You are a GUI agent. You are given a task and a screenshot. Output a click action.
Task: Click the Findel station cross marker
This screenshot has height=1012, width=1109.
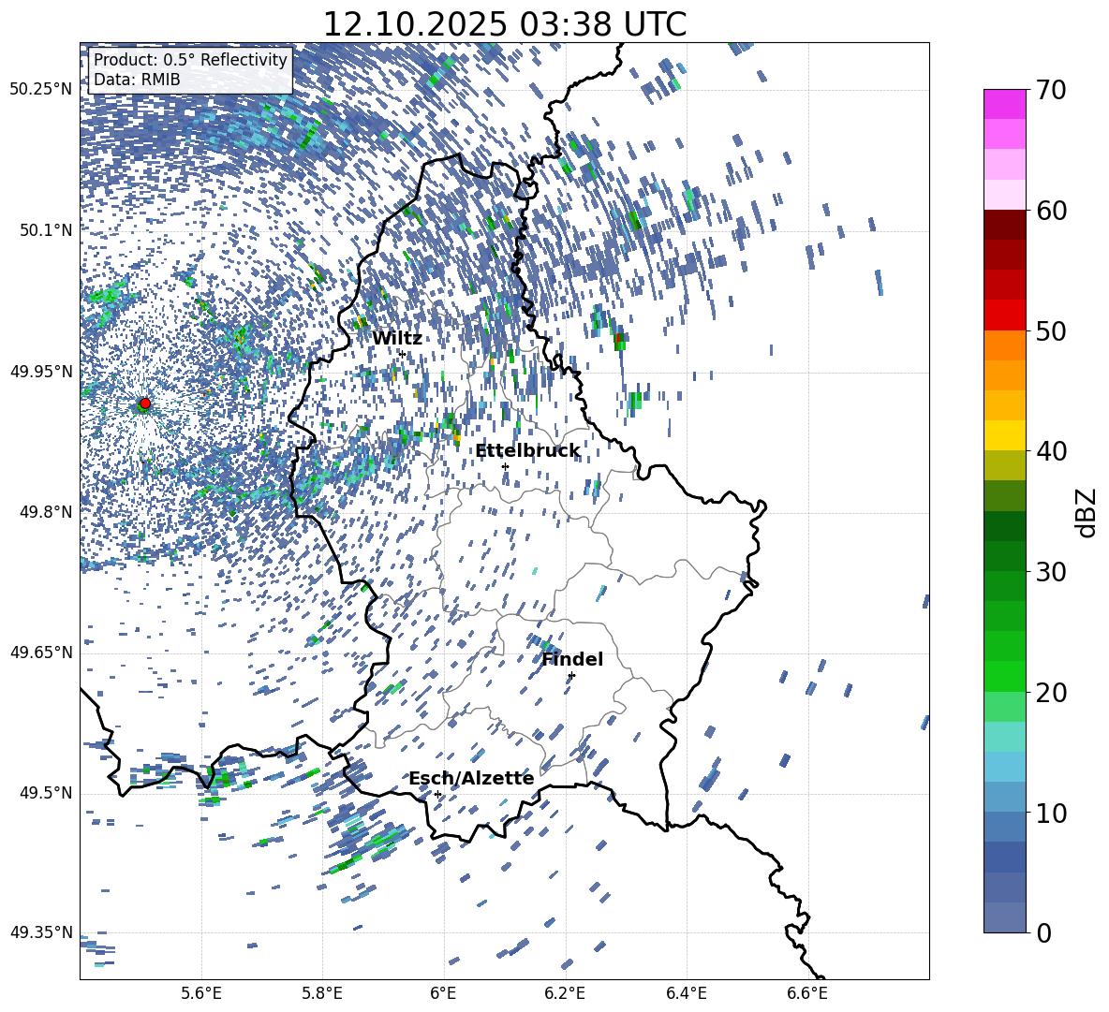(x=571, y=676)
